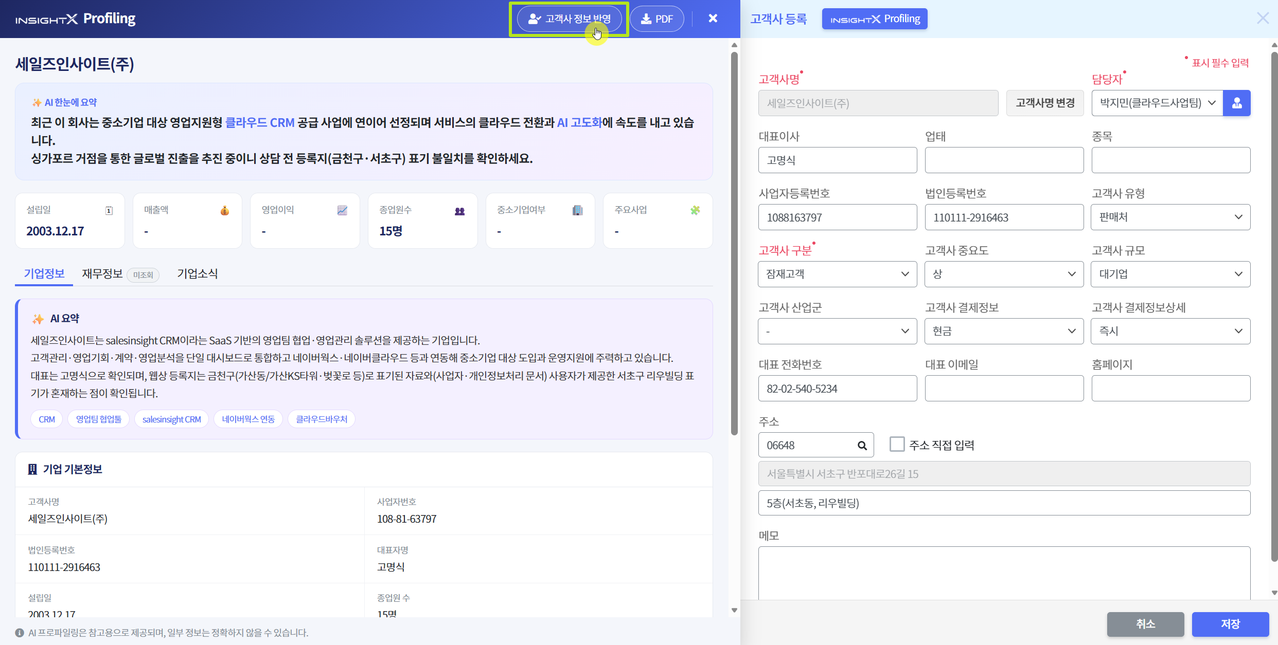Switch to the 기업정보 tab
This screenshot has width=1278, height=645.
44,274
